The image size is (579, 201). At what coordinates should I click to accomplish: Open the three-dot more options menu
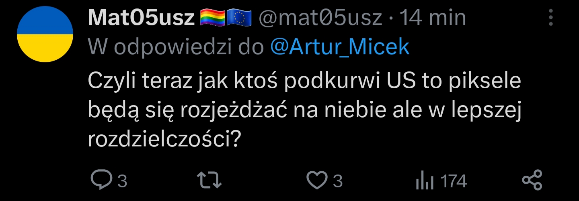pos(550,18)
